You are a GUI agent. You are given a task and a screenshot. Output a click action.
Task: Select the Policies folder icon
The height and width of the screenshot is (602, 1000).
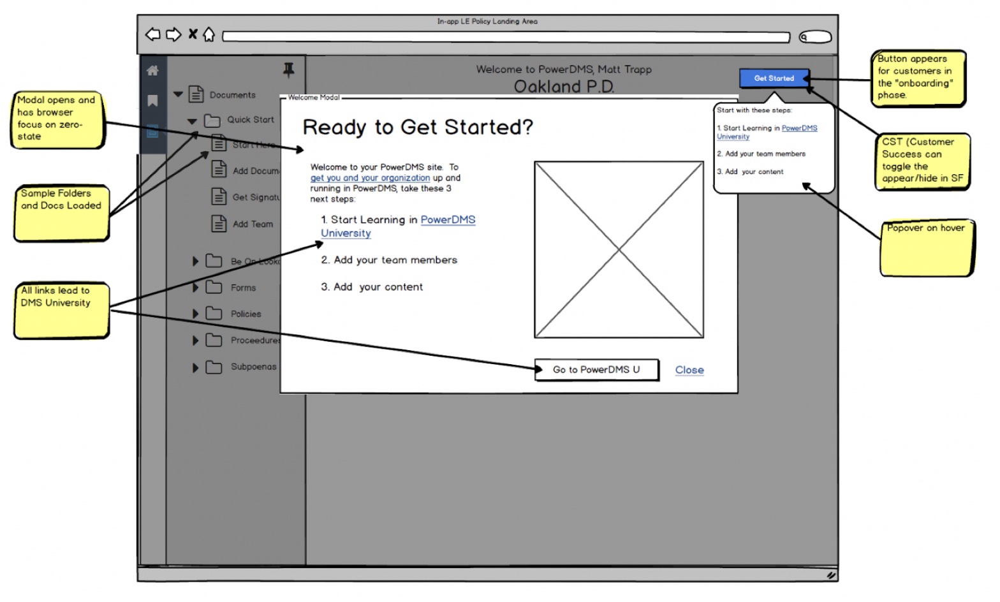click(x=214, y=313)
